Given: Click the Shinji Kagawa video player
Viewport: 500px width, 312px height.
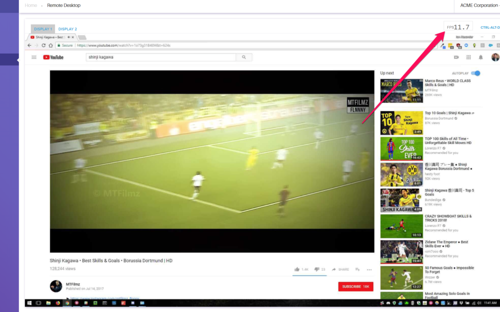Looking at the screenshot, I should [212, 161].
